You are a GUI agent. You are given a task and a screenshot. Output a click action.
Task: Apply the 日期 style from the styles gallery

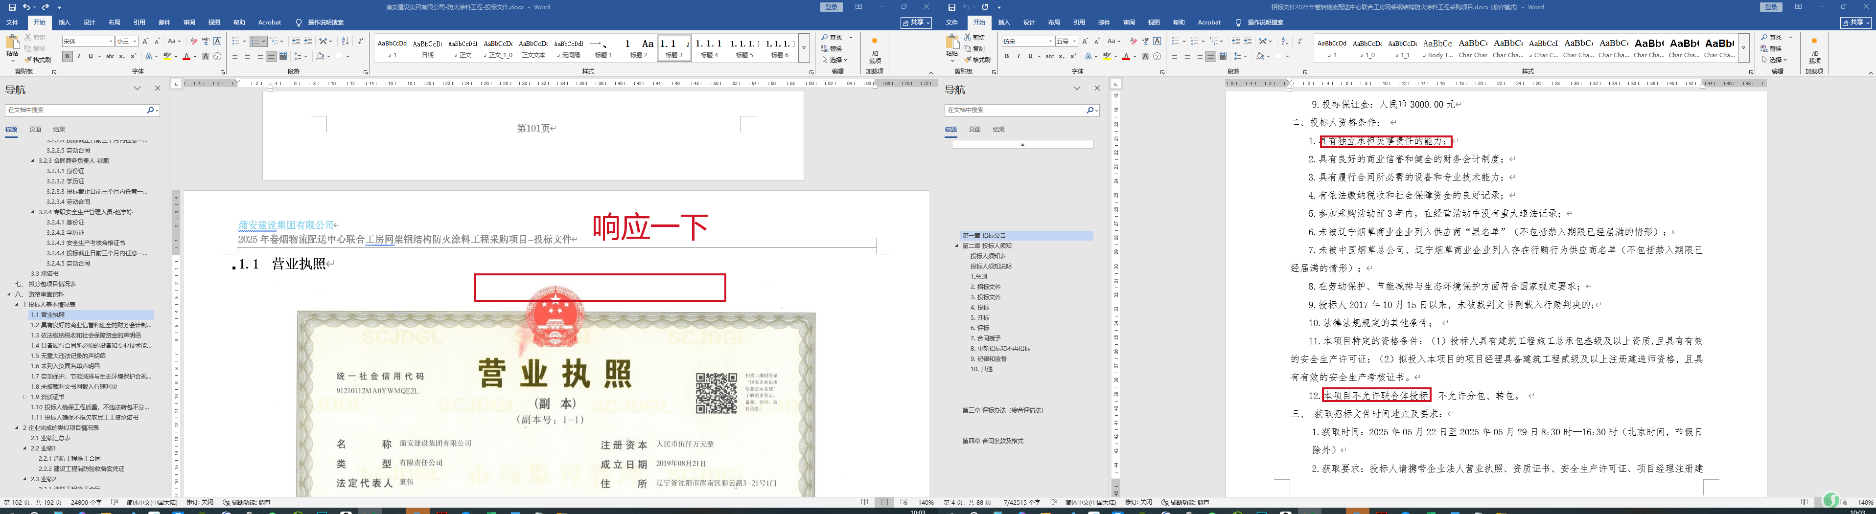pyautogui.click(x=427, y=48)
